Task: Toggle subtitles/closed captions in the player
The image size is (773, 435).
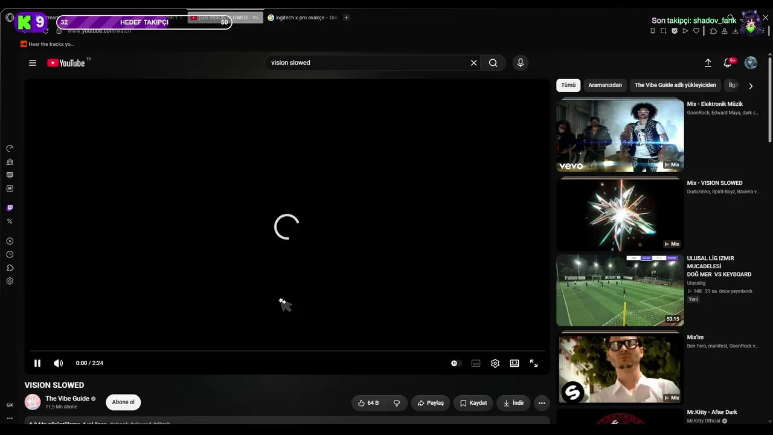Action: tap(476, 363)
